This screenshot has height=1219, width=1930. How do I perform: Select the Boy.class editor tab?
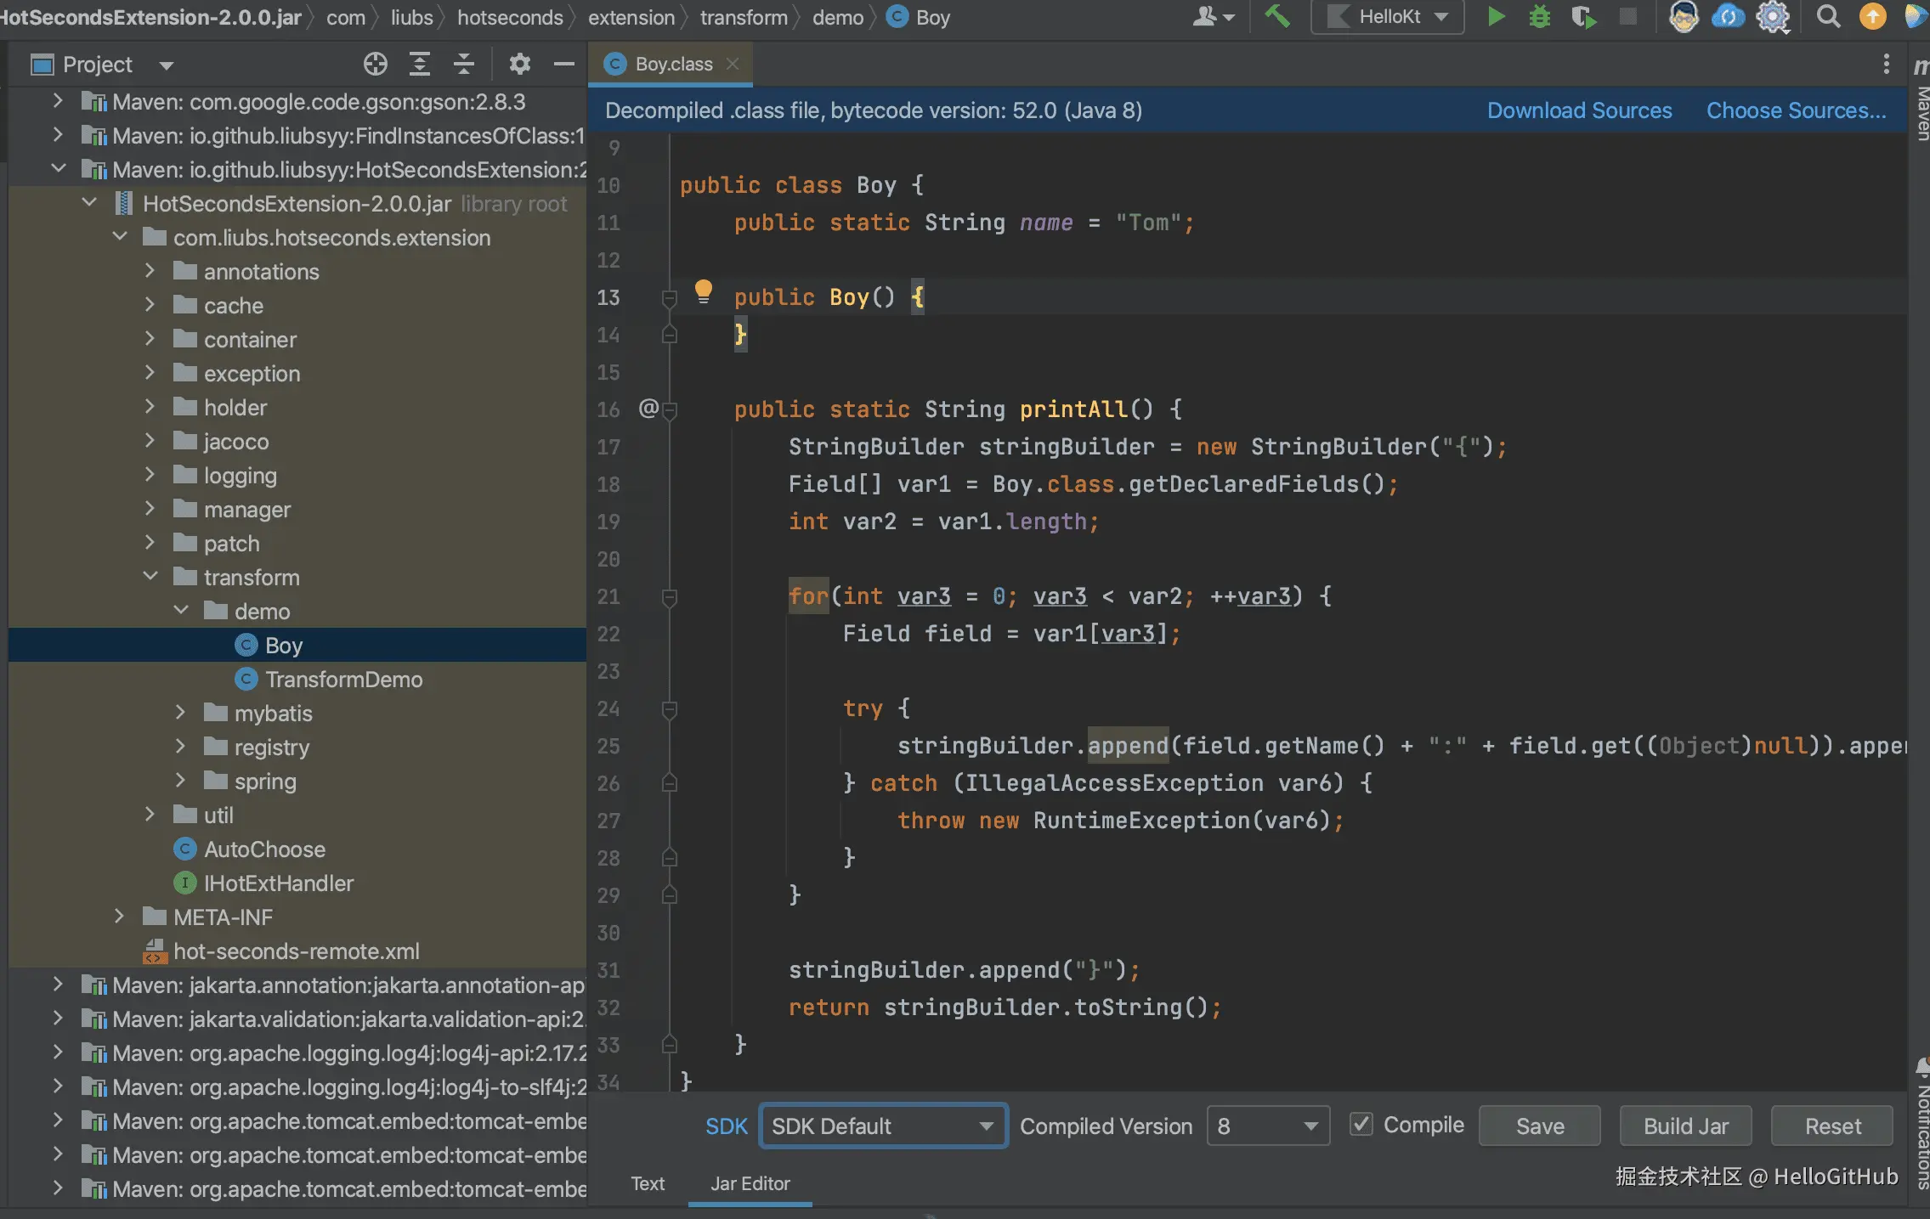(x=673, y=65)
